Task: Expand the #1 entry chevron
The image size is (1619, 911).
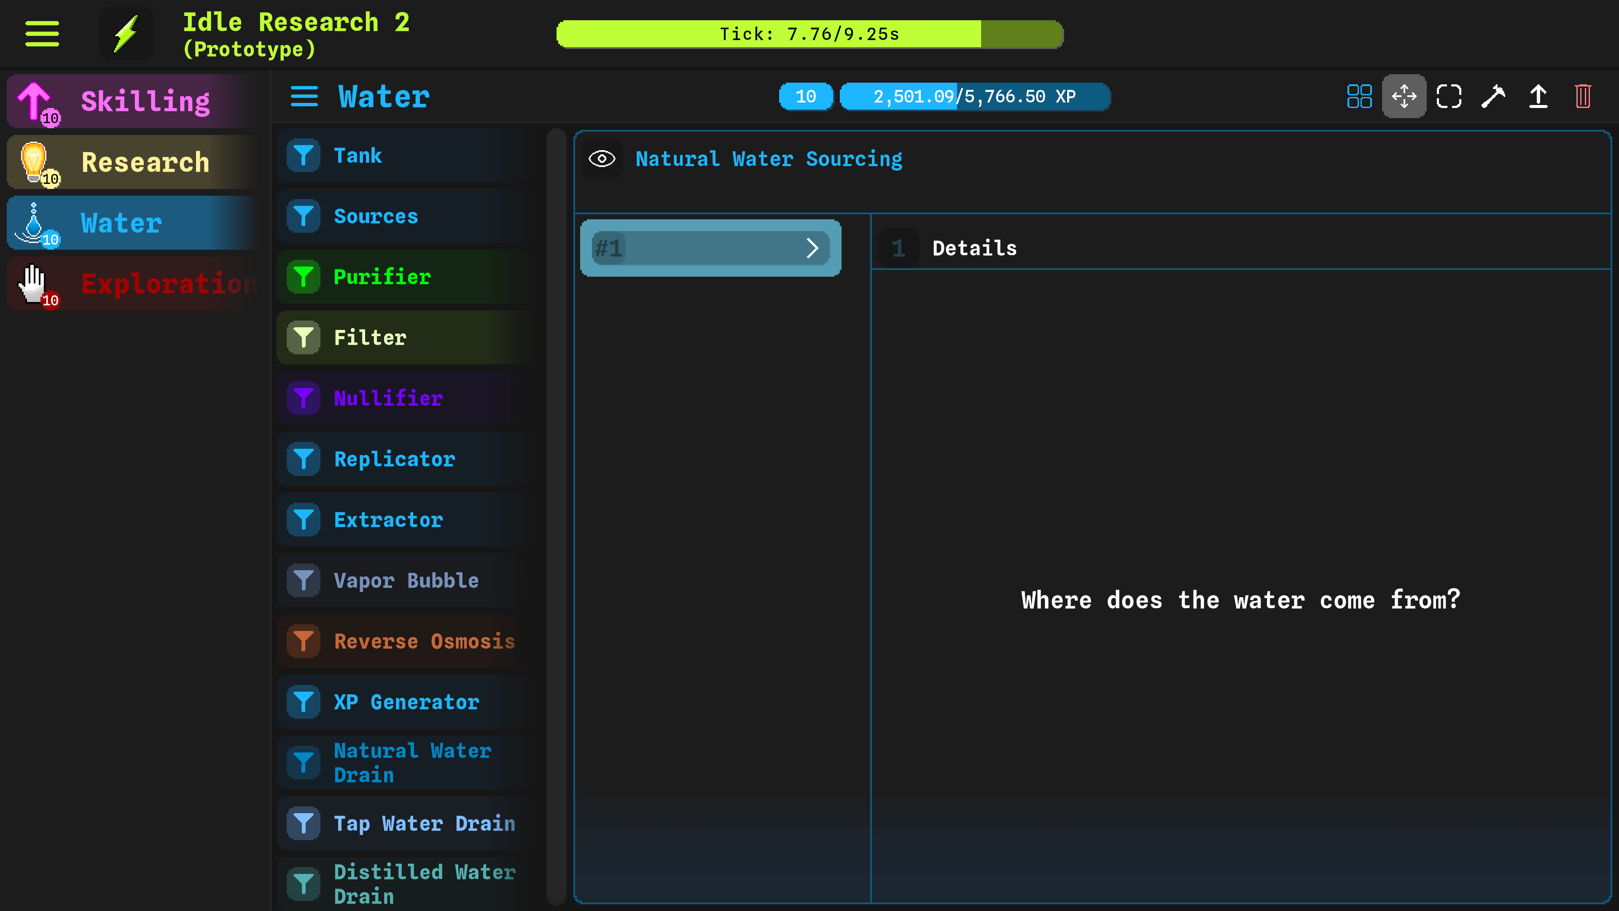Action: click(x=812, y=248)
